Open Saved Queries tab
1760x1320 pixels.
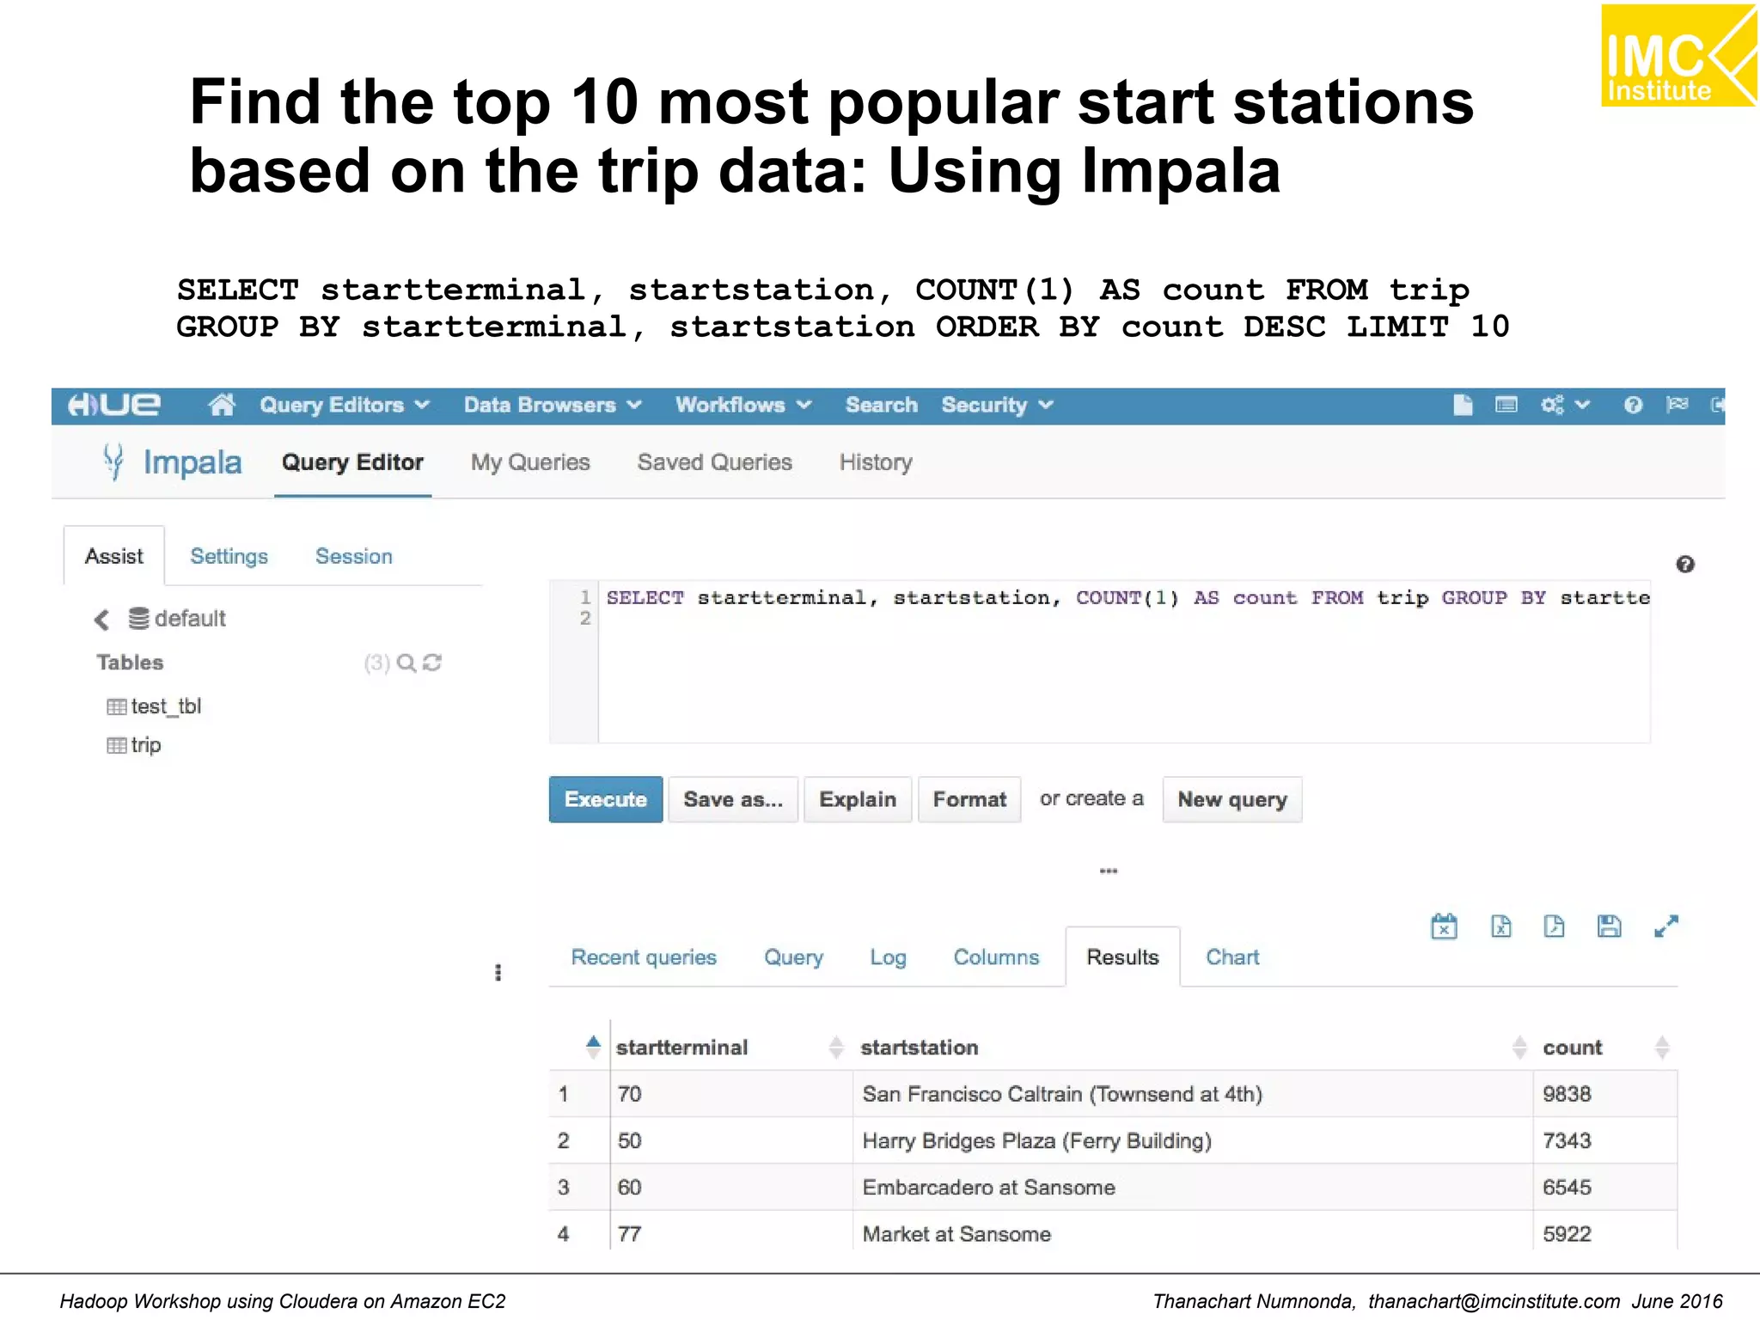click(x=714, y=462)
